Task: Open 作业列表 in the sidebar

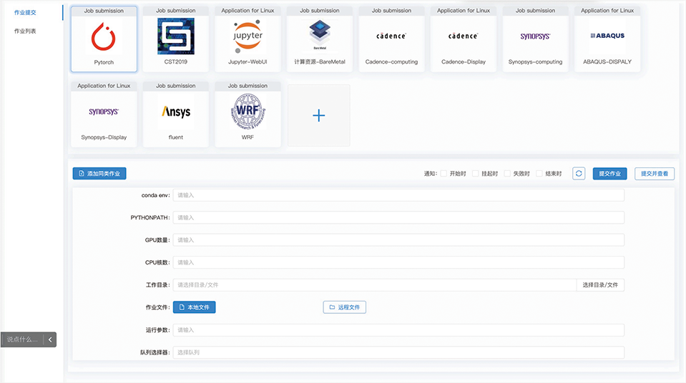Action: [x=25, y=31]
